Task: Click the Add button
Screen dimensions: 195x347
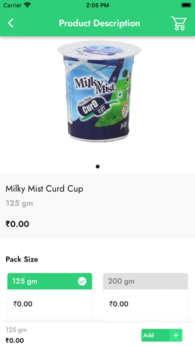Action: pyautogui.click(x=162, y=335)
